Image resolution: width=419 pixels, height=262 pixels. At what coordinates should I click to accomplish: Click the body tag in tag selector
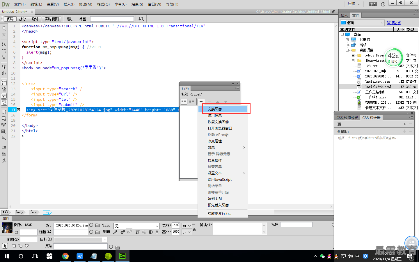point(20,212)
